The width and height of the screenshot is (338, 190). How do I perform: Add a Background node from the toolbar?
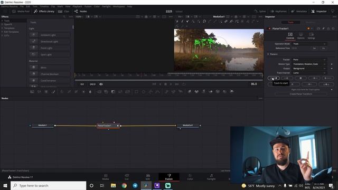point(32,91)
